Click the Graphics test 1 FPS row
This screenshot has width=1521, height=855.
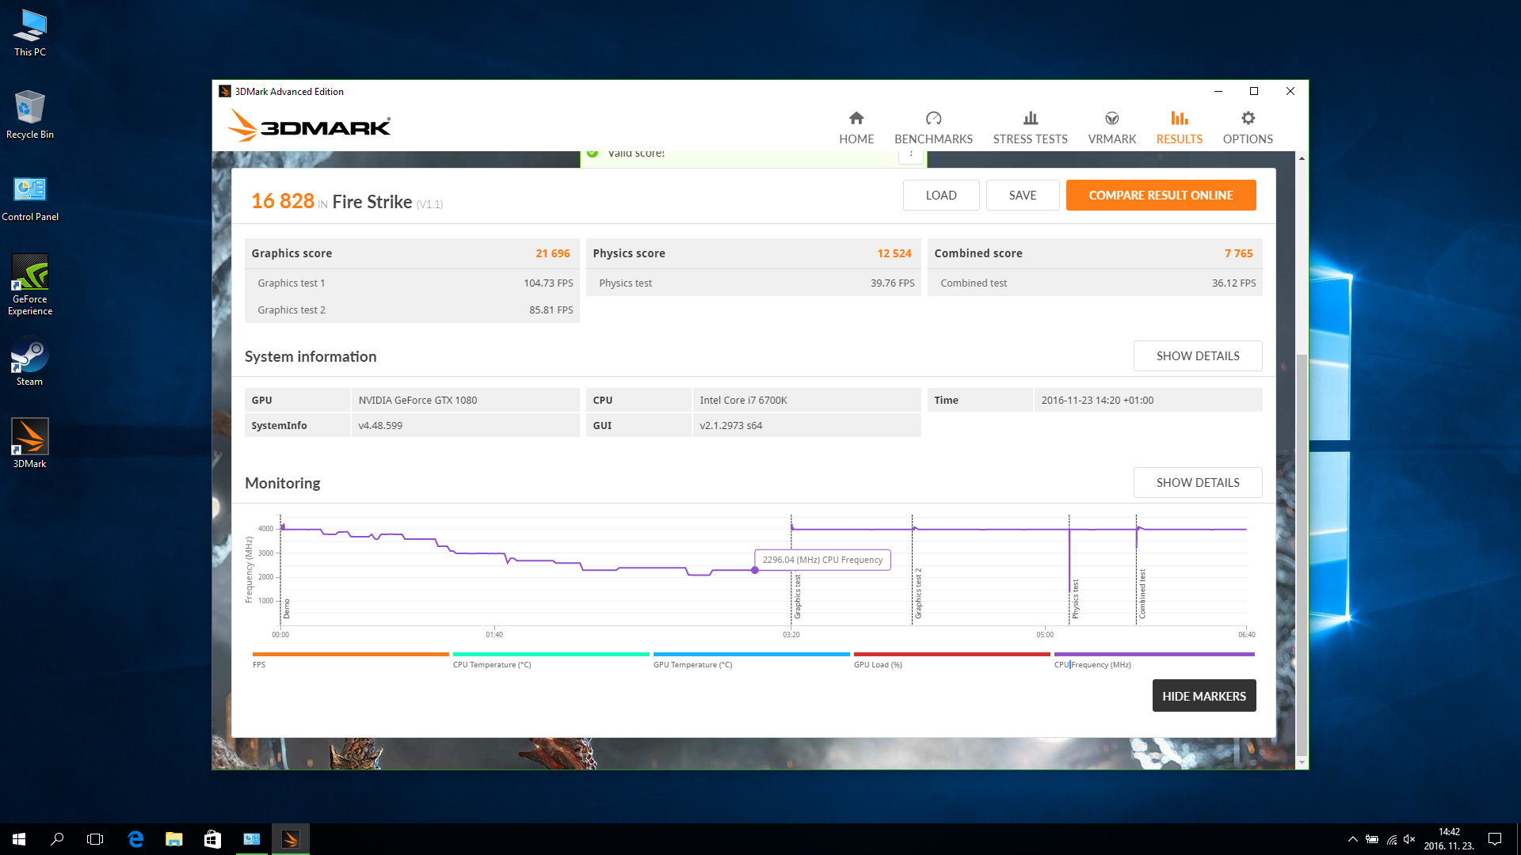pos(412,283)
